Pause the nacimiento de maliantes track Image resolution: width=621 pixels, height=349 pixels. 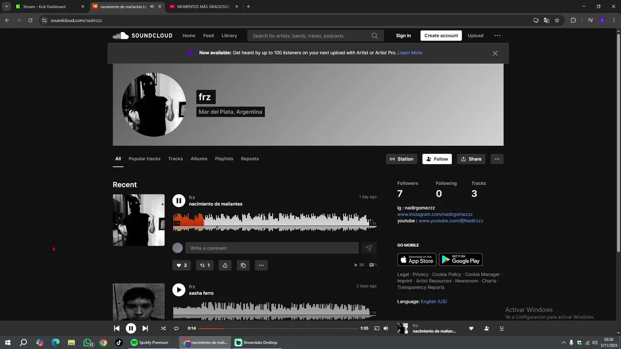point(179,201)
